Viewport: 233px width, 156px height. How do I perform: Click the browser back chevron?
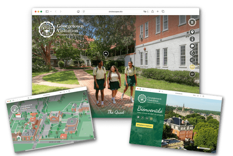[56, 12]
